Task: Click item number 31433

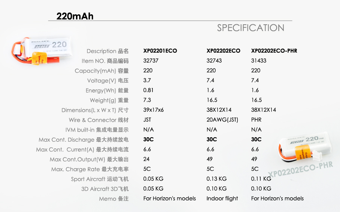Action: [x=258, y=61]
